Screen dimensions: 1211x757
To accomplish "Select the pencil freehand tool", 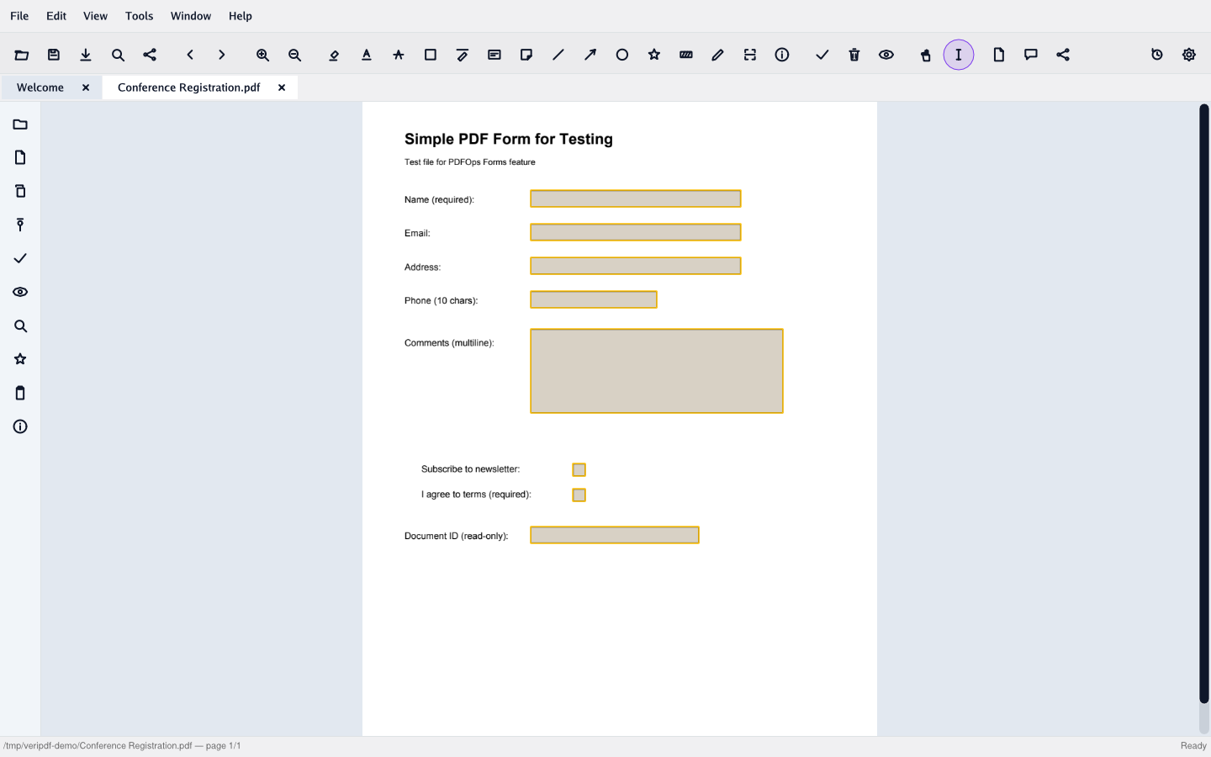I will pos(718,55).
